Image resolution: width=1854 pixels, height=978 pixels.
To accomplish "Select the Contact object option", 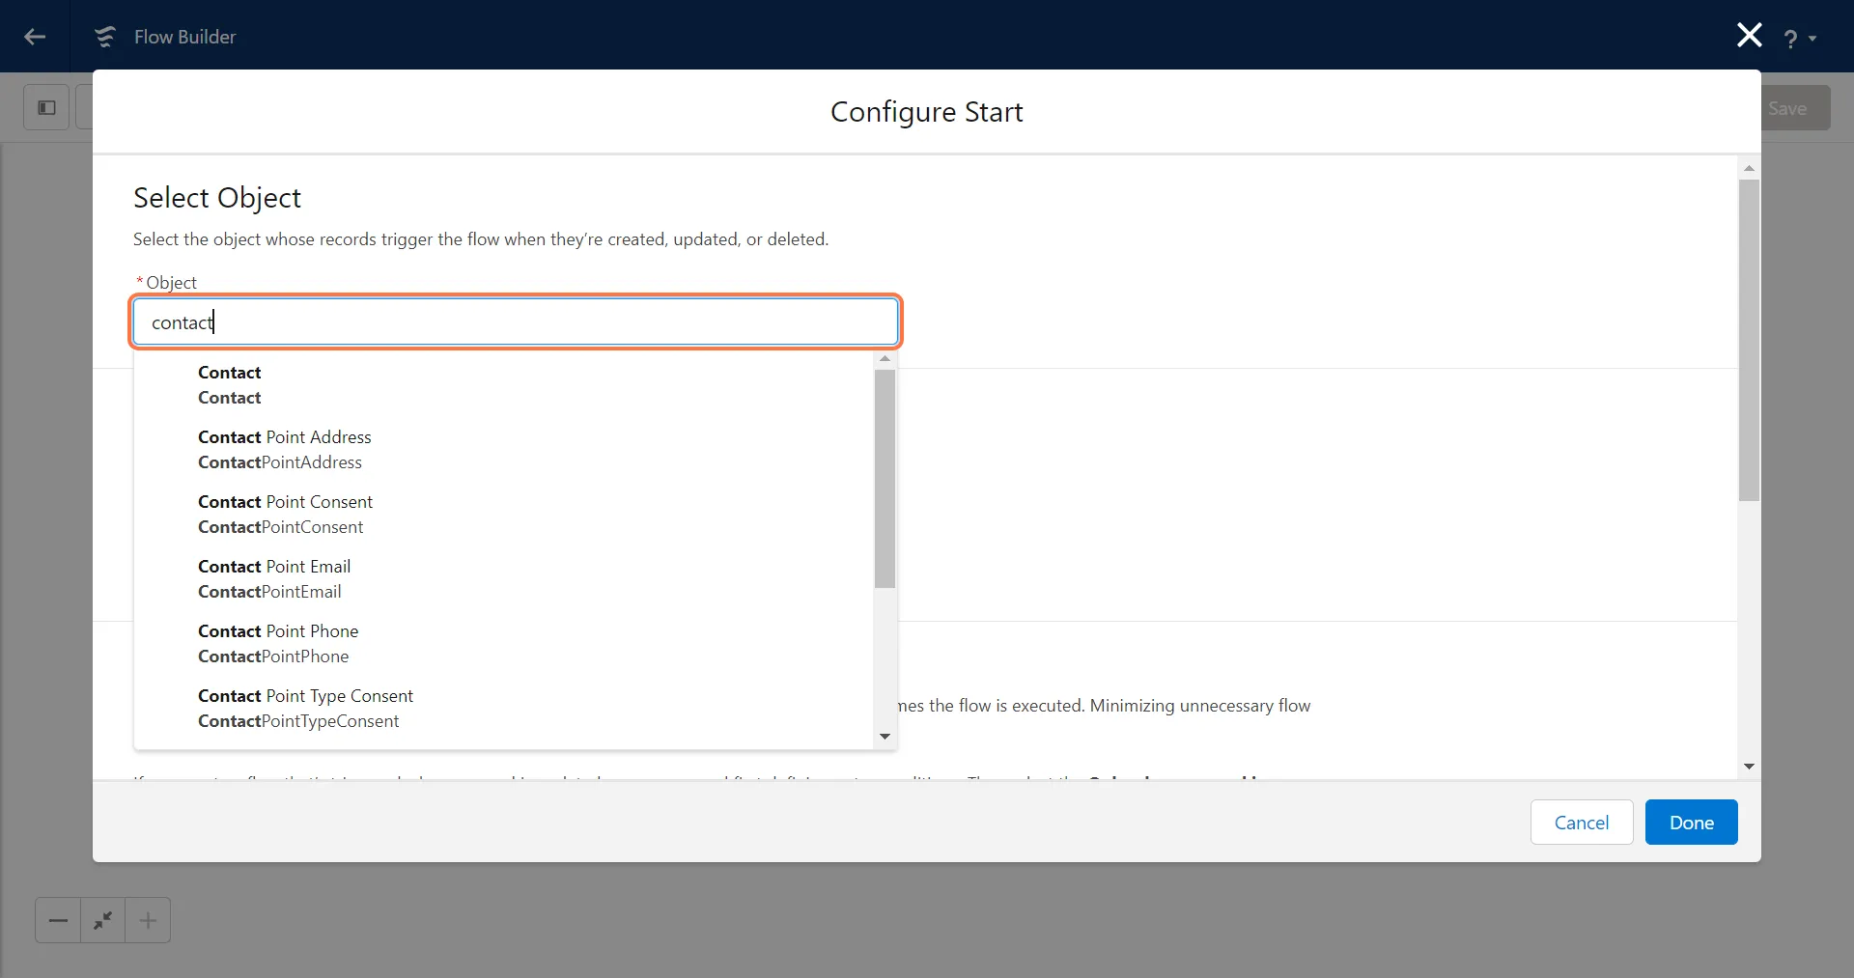I will [230, 384].
